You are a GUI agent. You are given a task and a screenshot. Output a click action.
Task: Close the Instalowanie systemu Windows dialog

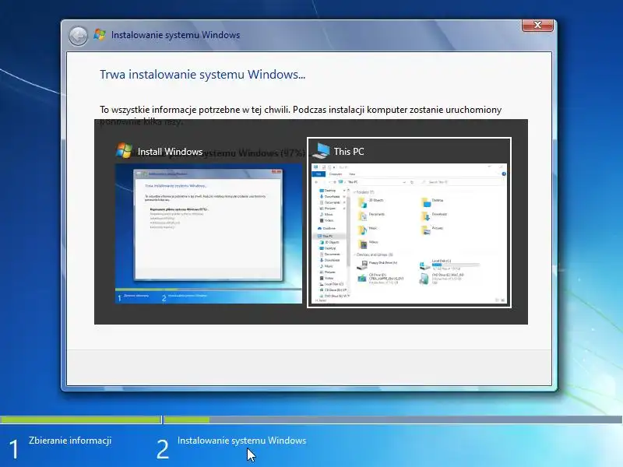click(537, 25)
